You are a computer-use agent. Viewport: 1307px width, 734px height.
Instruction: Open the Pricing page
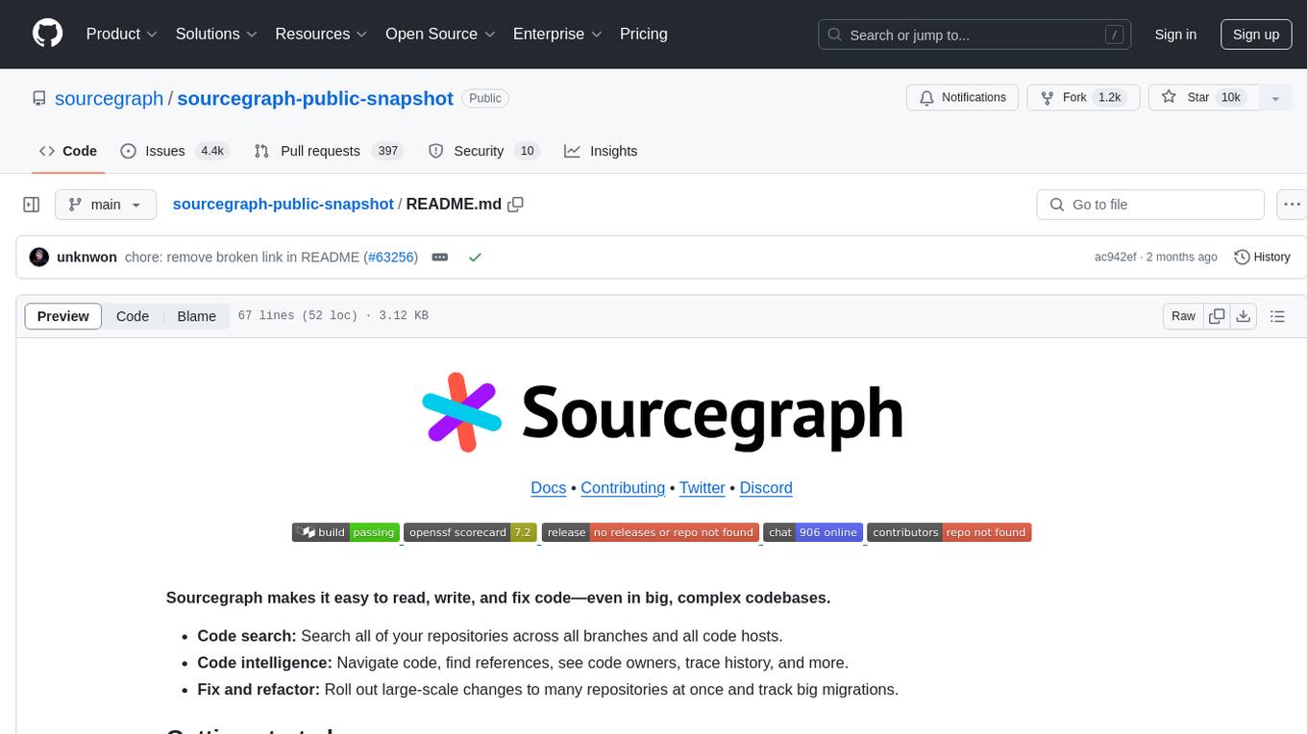point(644,34)
